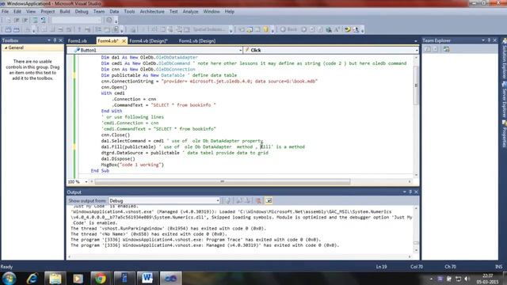The width and height of the screenshot is (507, 285).
Task: Open Team Explorer window position dropdown arrow
Action: click(483, 40)
